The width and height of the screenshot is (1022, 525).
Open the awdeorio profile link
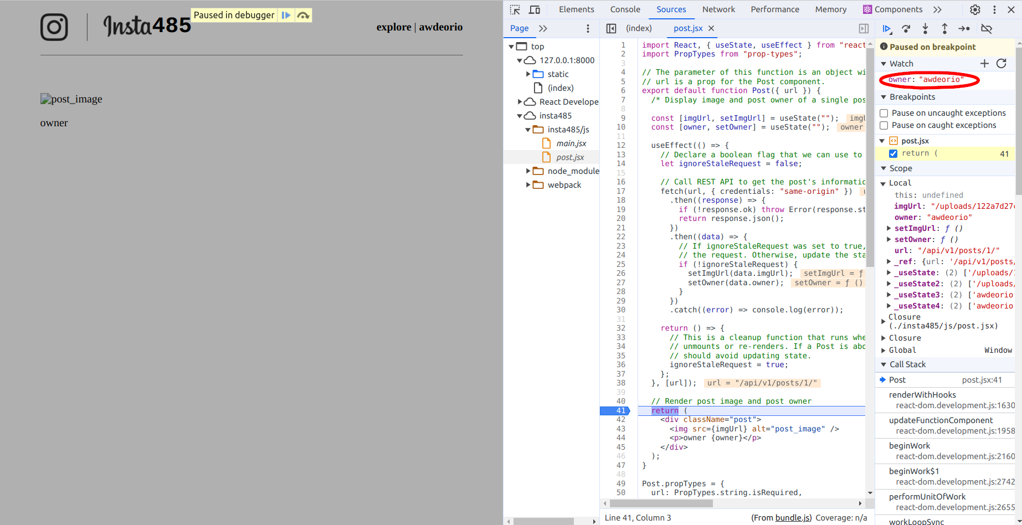[440, 27]
